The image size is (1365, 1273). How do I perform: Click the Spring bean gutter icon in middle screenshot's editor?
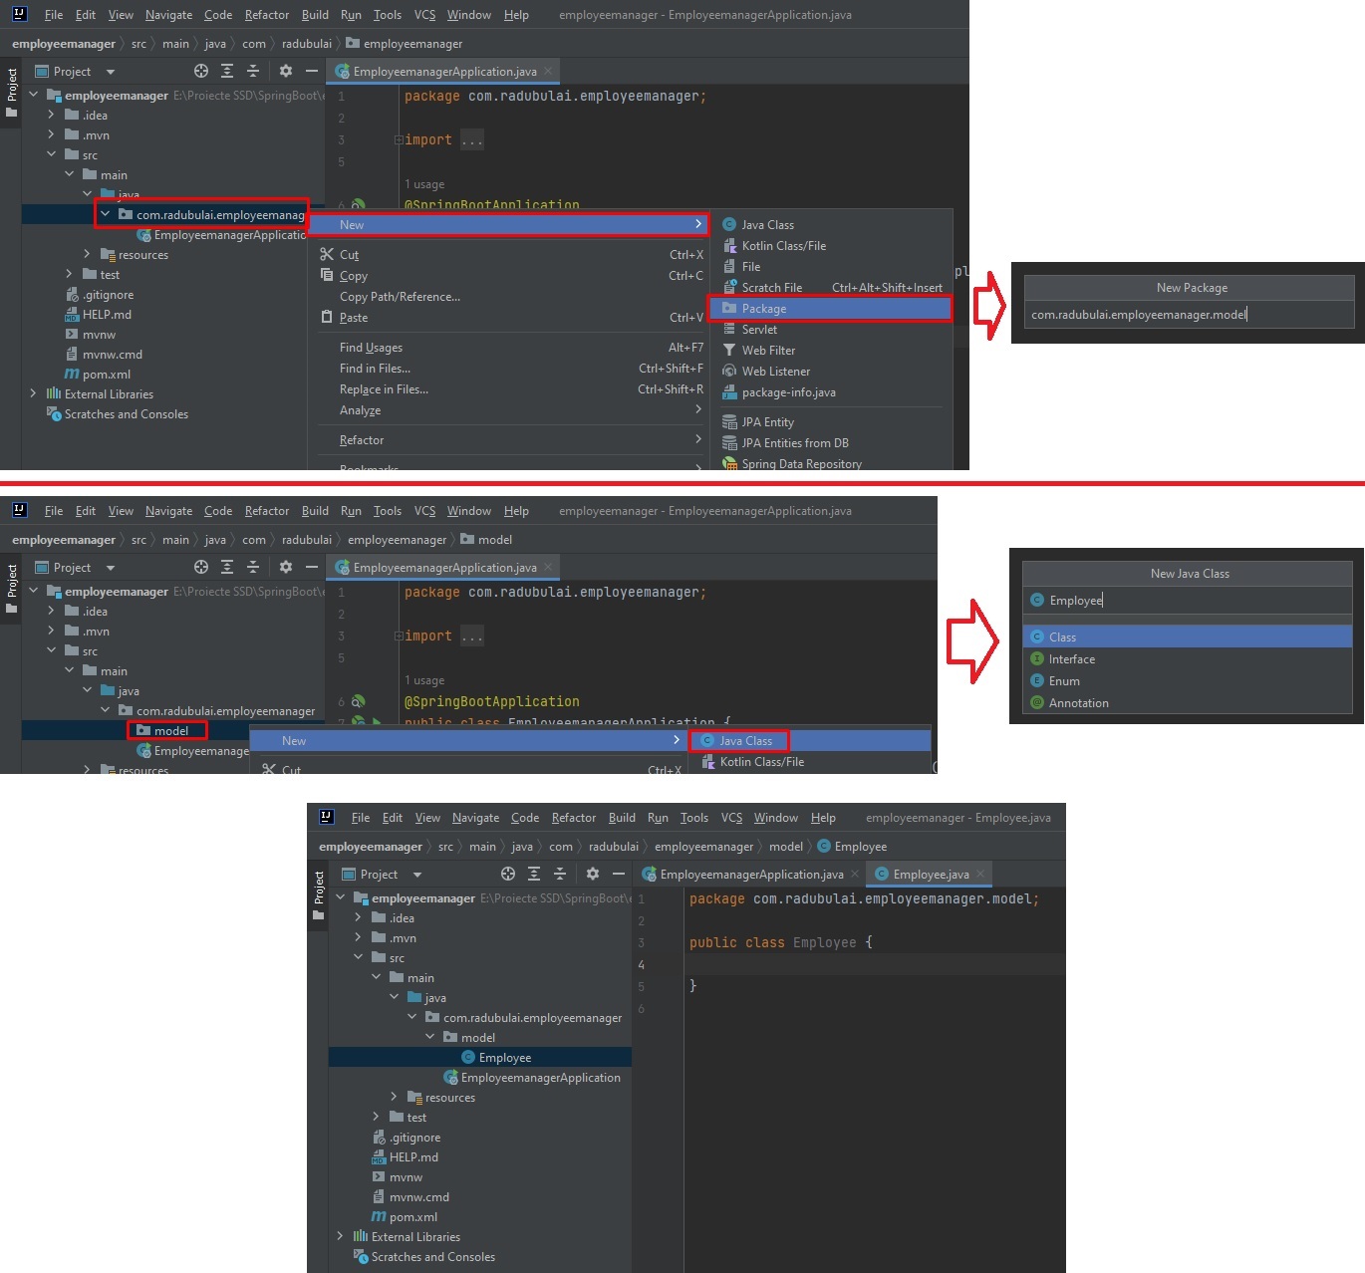358,701
